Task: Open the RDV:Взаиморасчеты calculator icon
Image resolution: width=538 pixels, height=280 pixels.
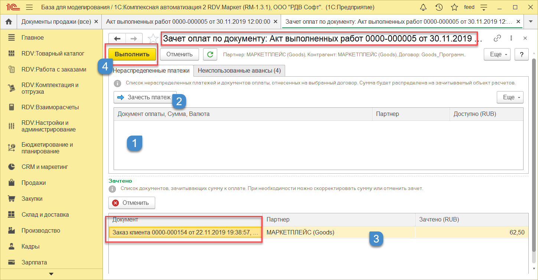Action: (12, 107)
